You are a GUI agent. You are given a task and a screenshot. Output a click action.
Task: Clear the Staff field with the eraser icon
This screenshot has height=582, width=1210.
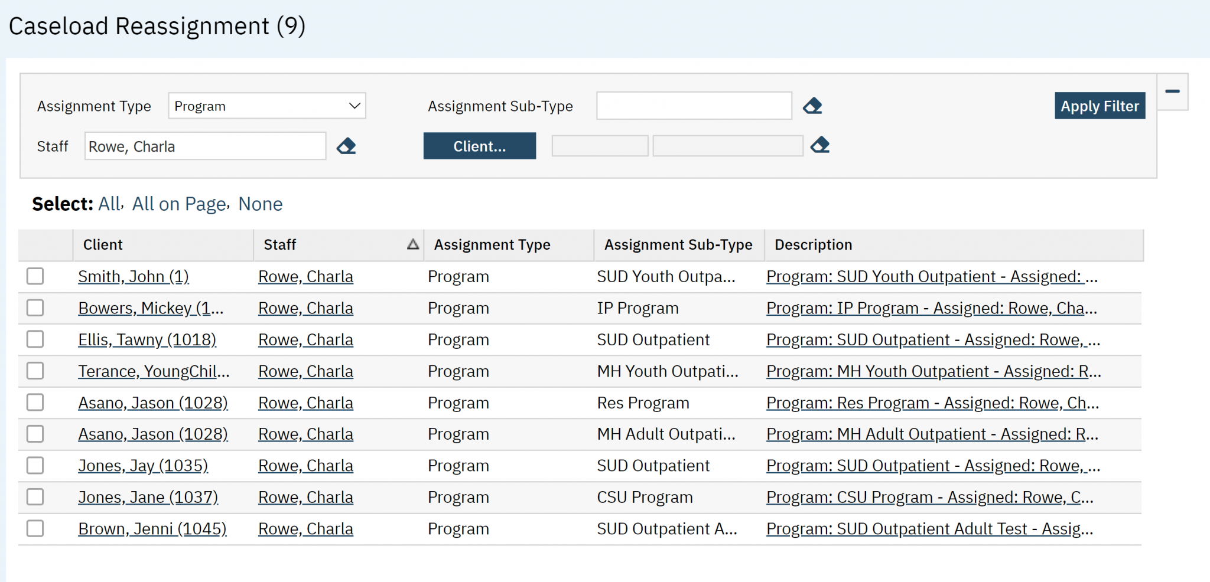point(346,146)
